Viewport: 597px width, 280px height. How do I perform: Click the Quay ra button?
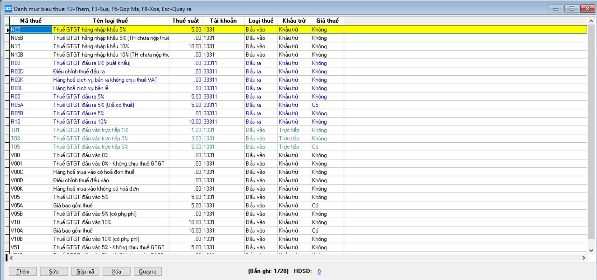coord(148,272)
